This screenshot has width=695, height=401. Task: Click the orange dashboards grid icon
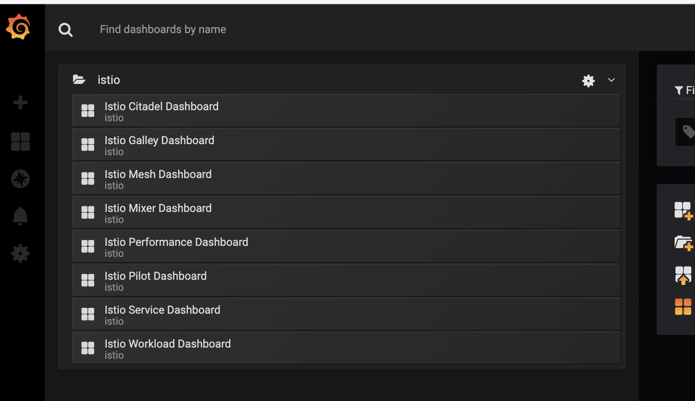pyautogui.click(x=683, y=306)
